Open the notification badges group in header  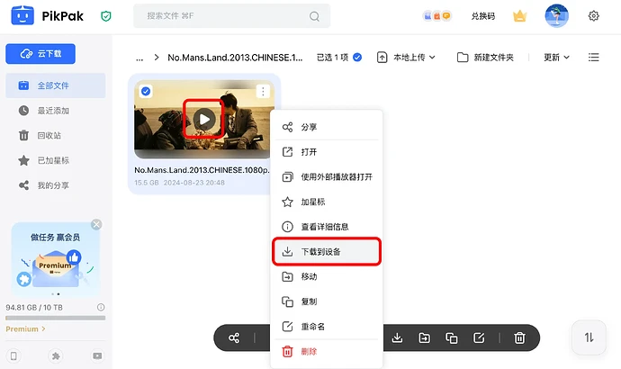pos(436,16)
